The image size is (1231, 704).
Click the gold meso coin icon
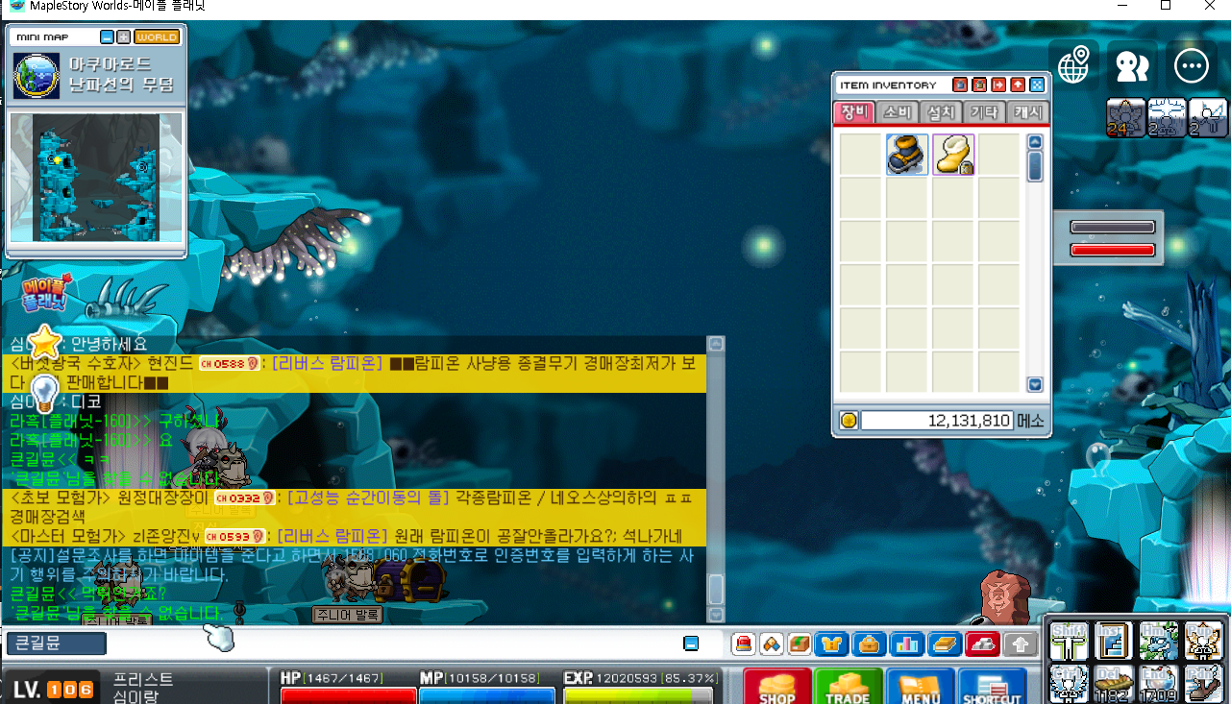coord(849,421)
